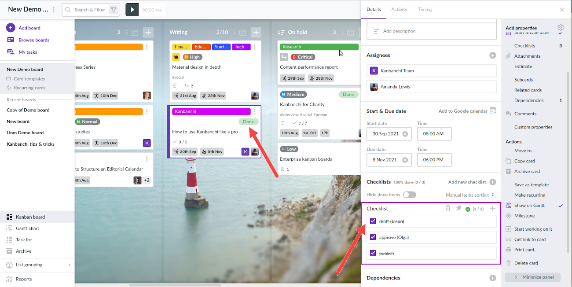Click the Add to Google calendar icon
572x287 pixels.
pos(493,110)
